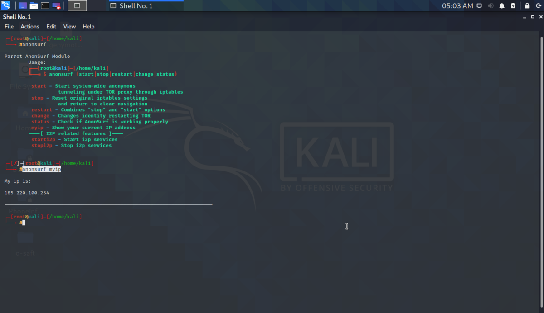The image size is (544, 313).
Task: Lock the screen with the padlock icon
Action: coord(527,6)
